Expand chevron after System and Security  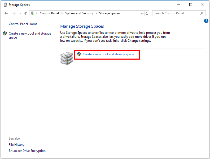96,13
